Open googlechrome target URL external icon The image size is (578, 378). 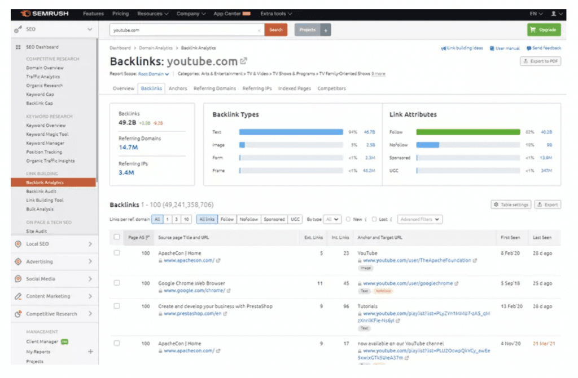tap(456, 283)
